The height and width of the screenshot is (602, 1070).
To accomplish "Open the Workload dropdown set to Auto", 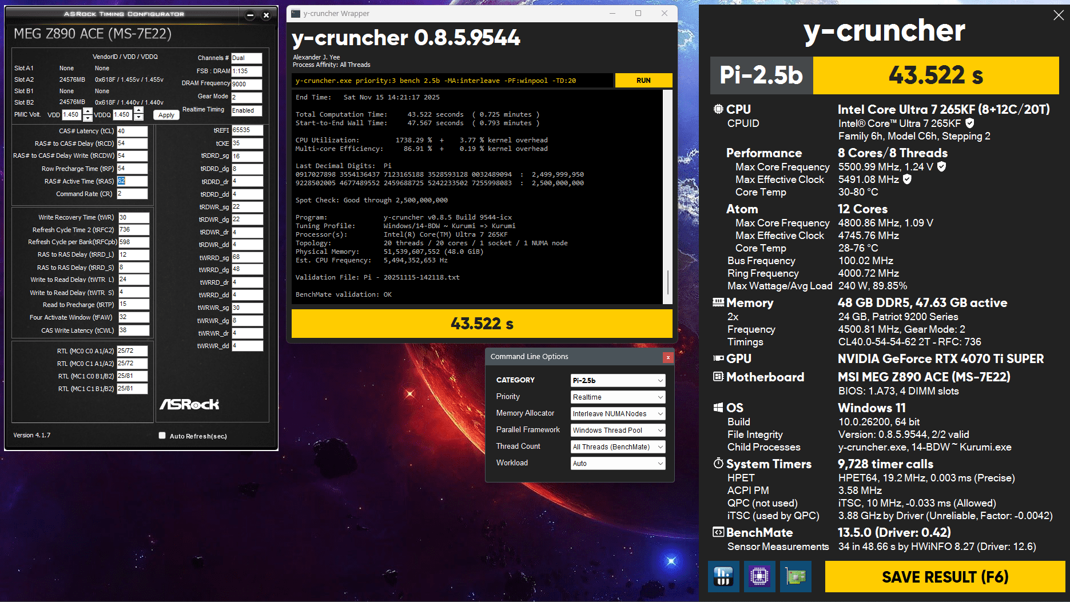I will (x=618, y=463).
